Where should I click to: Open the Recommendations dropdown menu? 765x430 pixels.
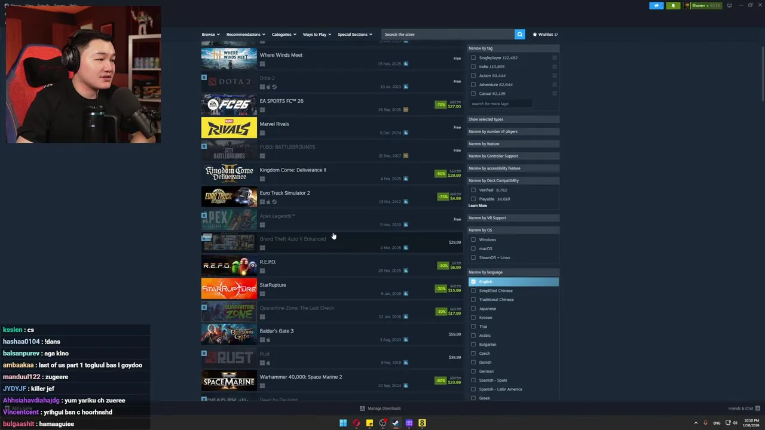[x=245, y=34]
